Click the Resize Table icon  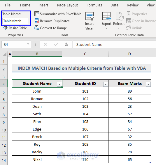(x=5, y=28)
